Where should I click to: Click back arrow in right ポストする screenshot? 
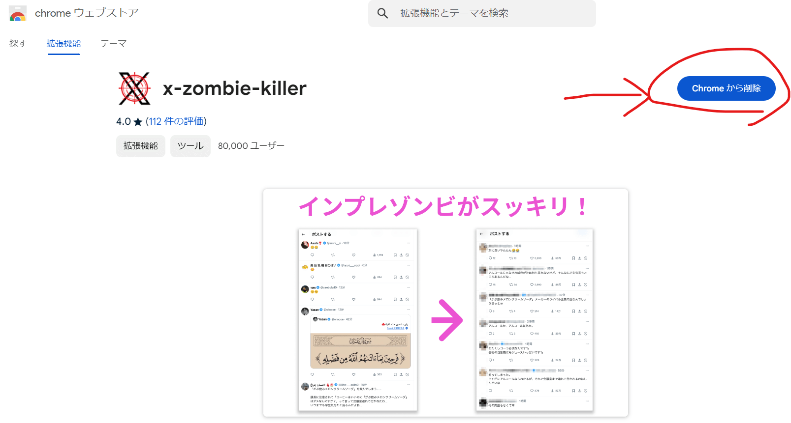pos(481,234)
